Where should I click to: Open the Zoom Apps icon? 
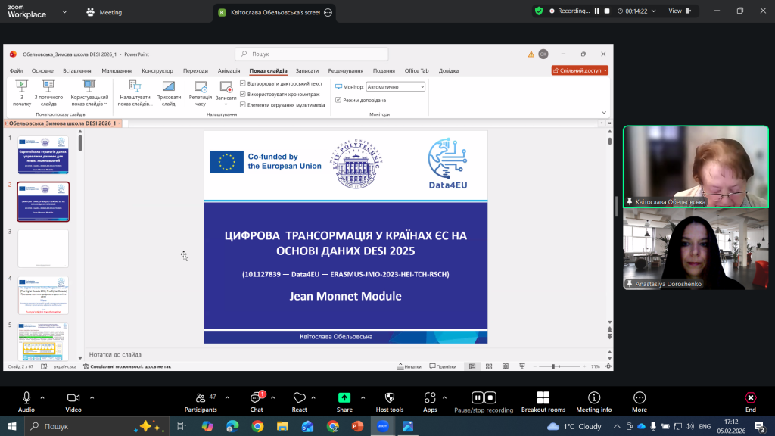pos(430,398)
